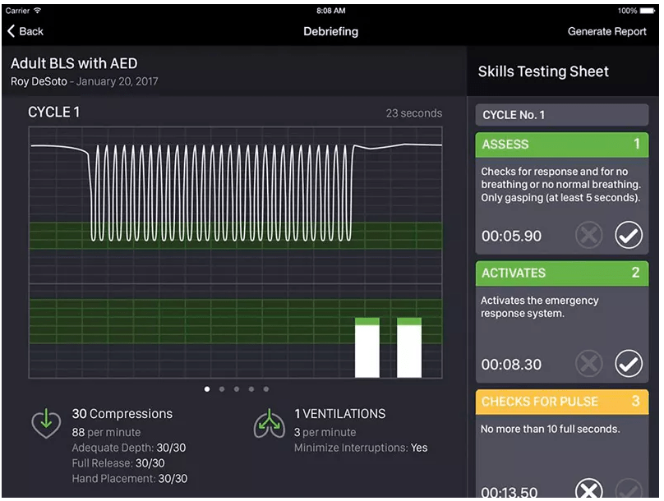Click the back chevron arrow icon
The image size is (664, 501).
coord(12,31)
